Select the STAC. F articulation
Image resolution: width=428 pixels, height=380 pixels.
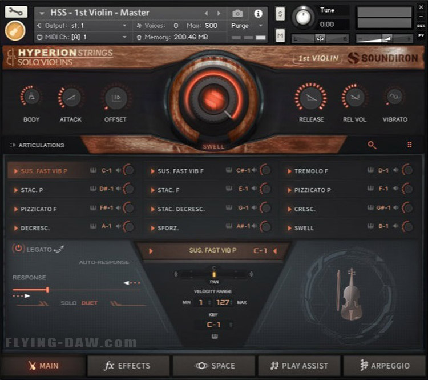[x=168, y=190]
